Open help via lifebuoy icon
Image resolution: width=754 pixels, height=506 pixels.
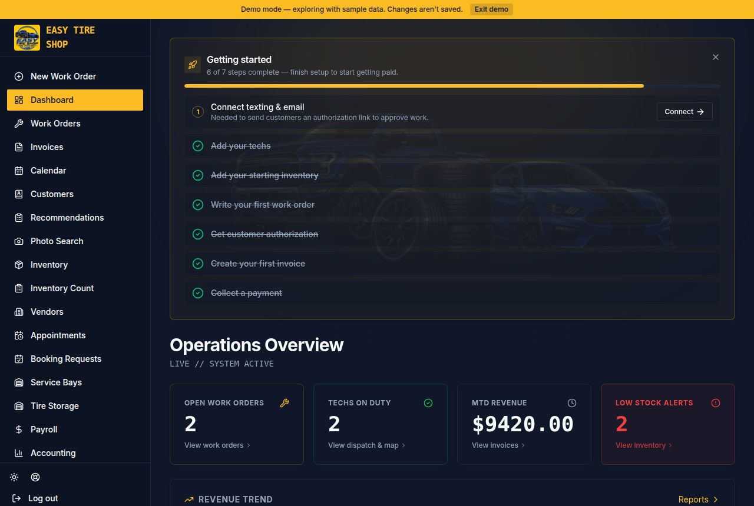tap(35, 477)
